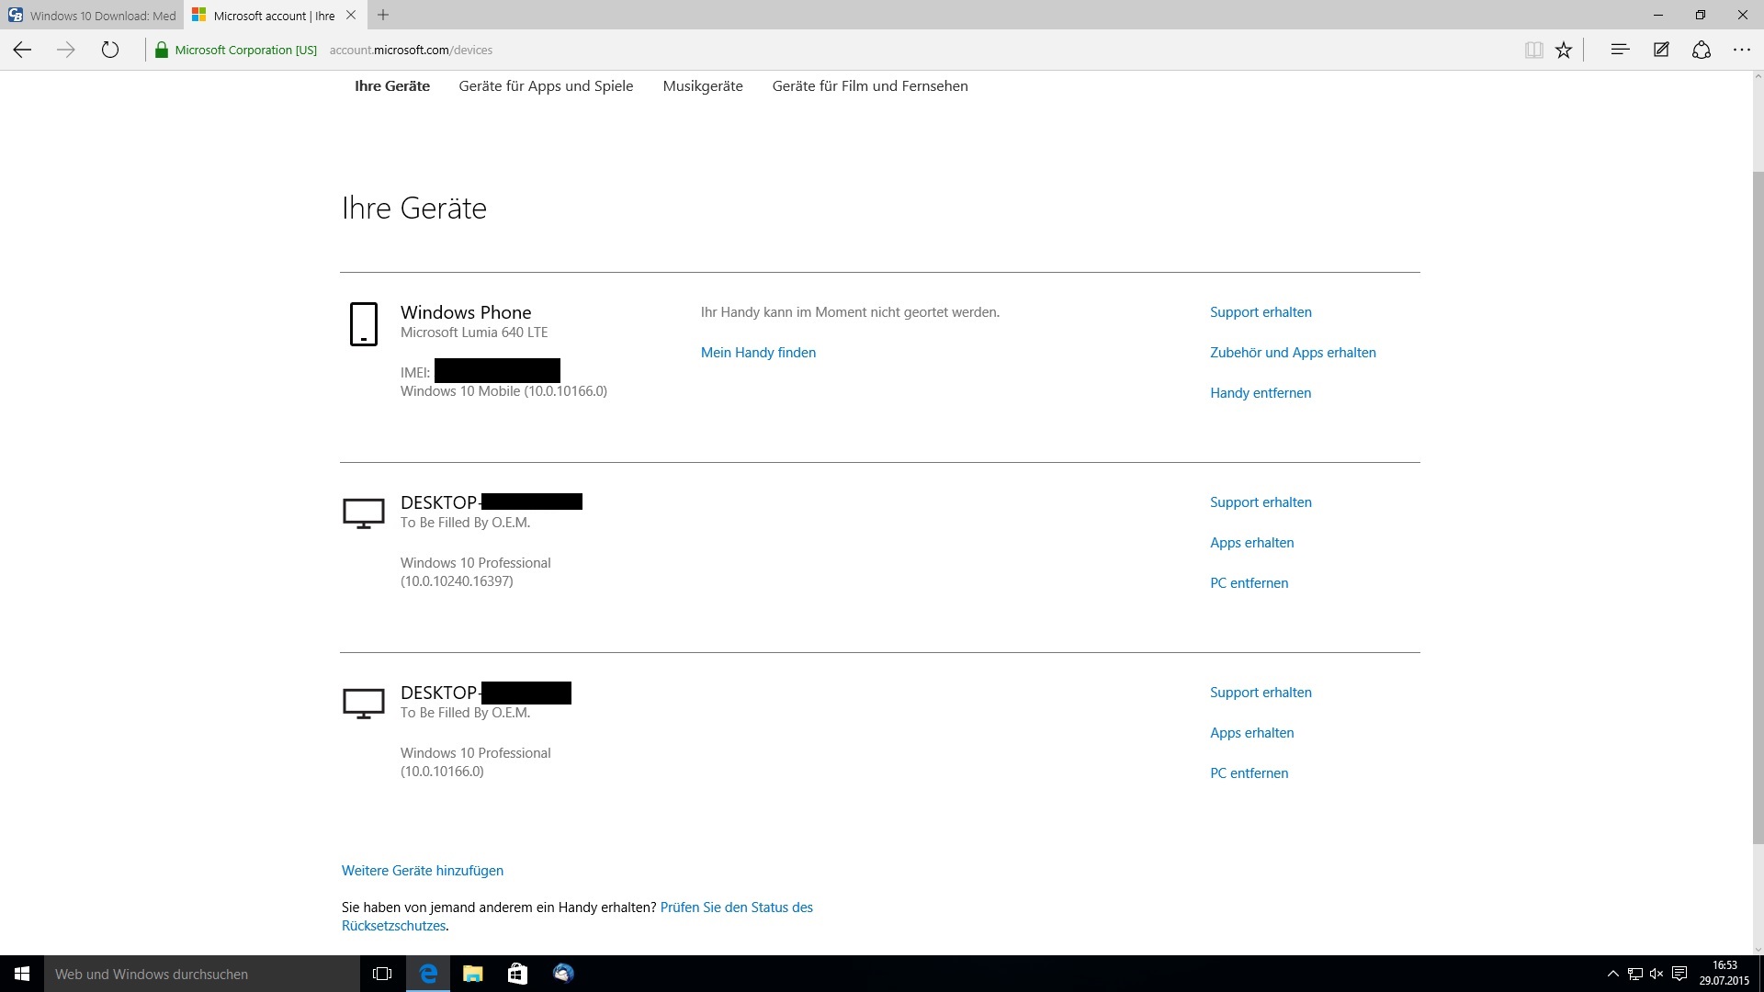The width and height of the screenshot is (1764, 992).
Task: Open the Store from the taskbar
Action: pos(517,974)
